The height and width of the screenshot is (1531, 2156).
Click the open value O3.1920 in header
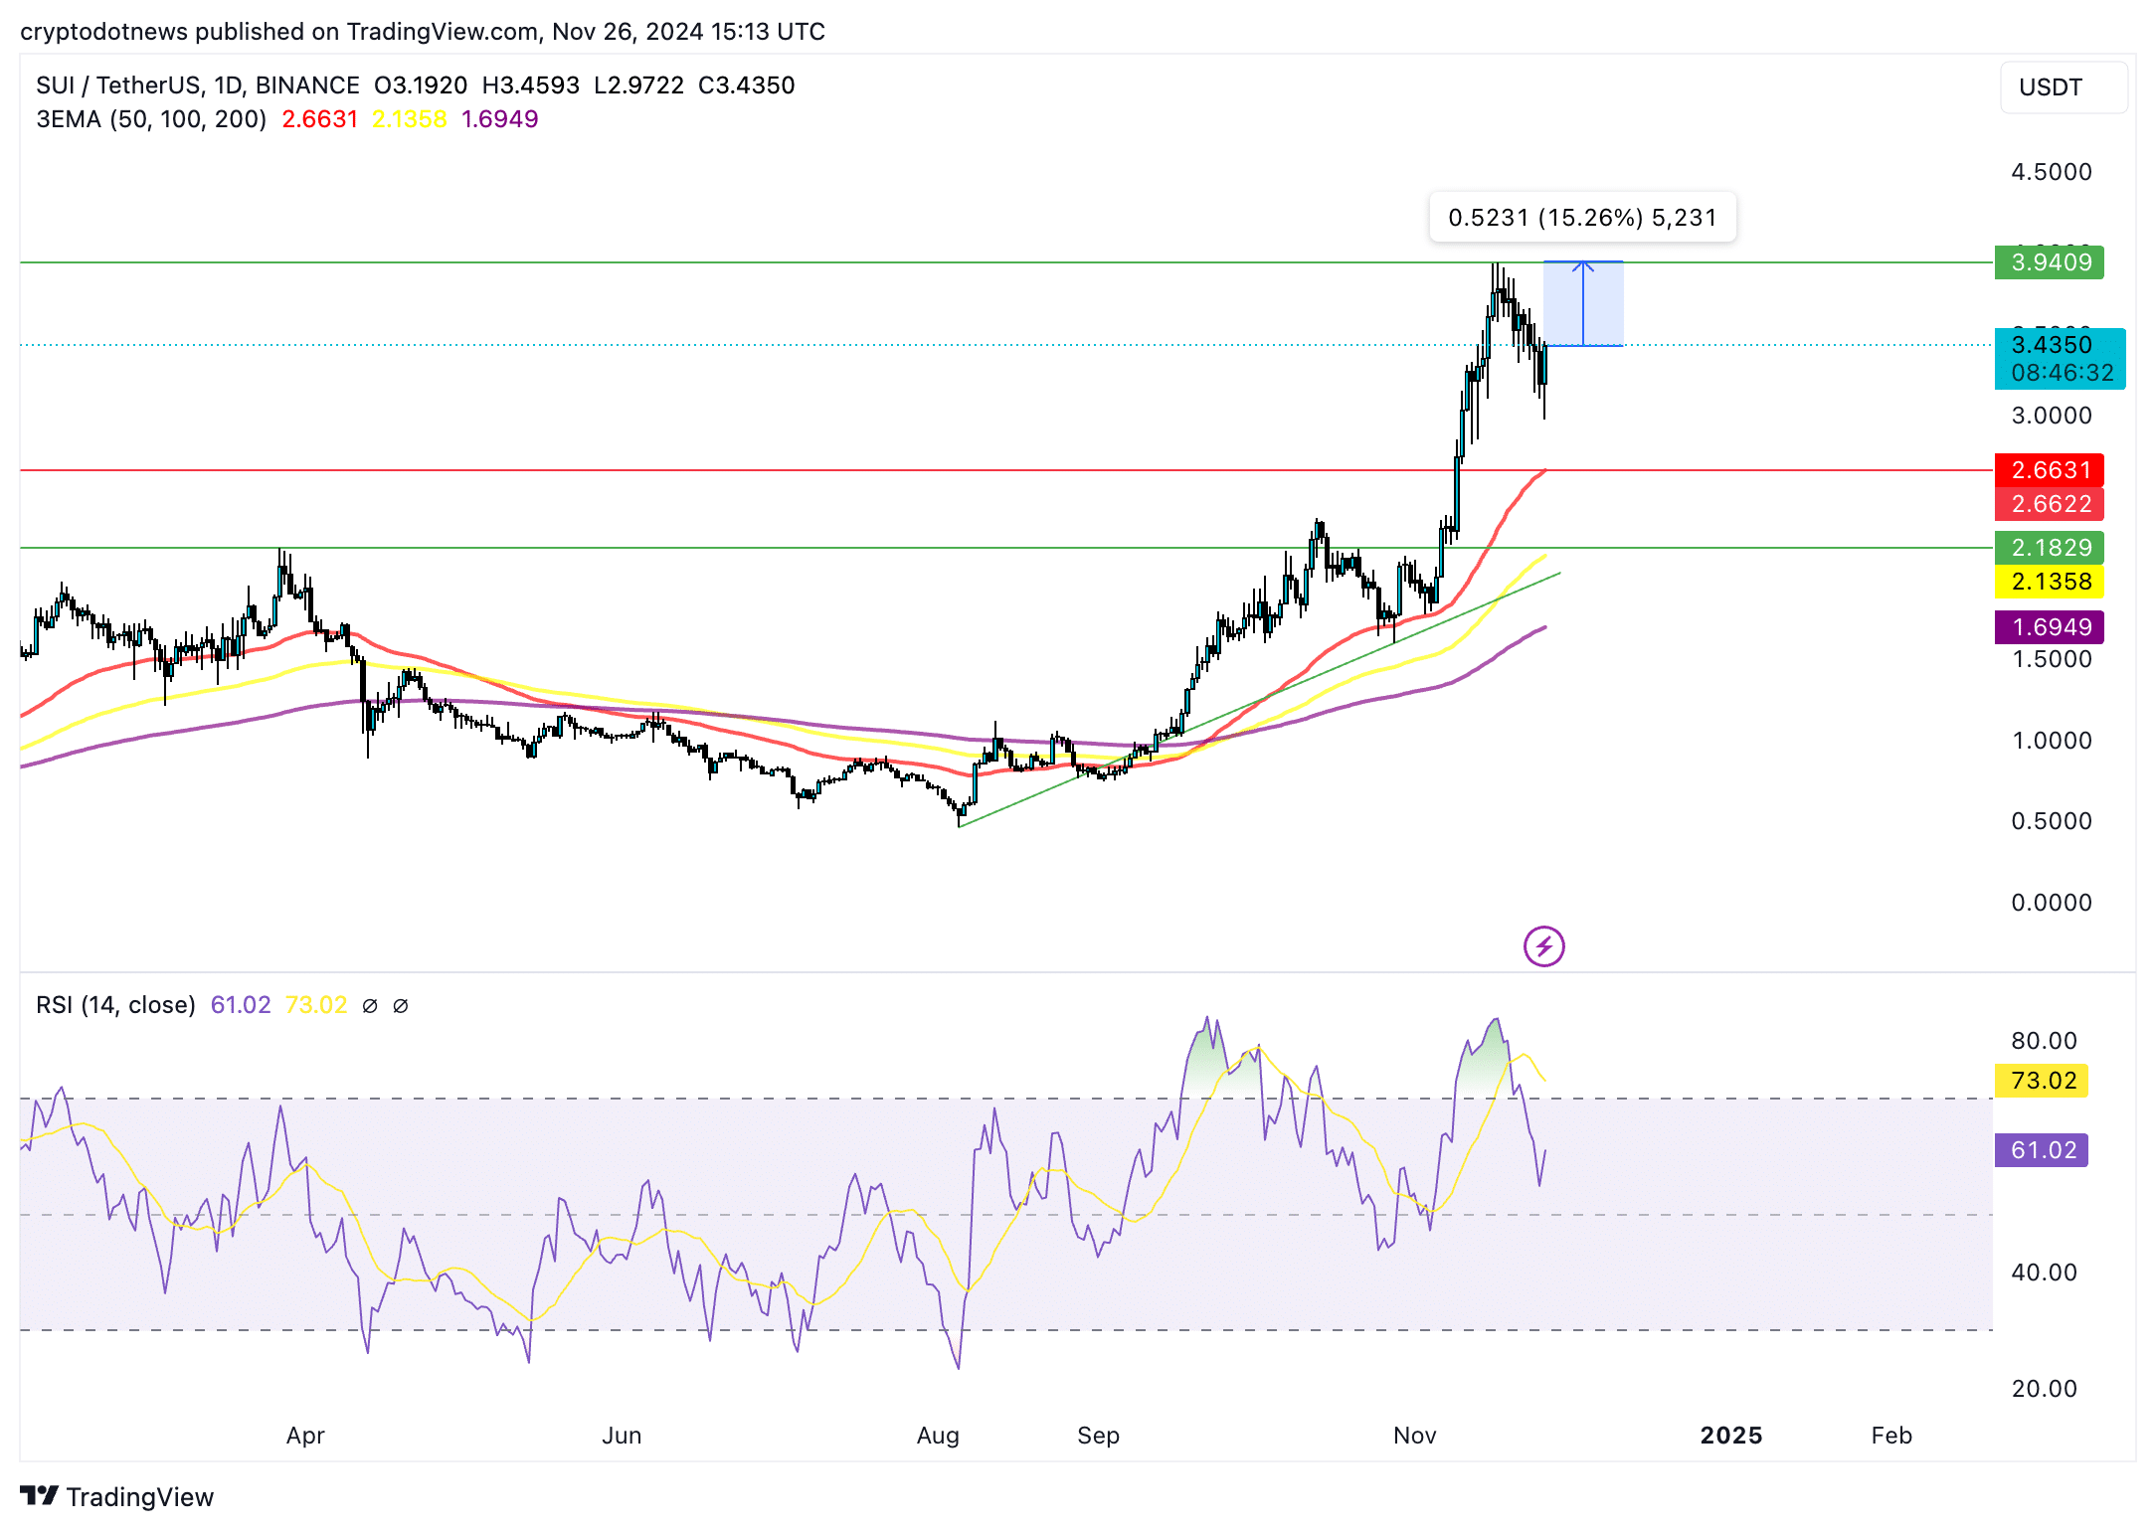420,85
